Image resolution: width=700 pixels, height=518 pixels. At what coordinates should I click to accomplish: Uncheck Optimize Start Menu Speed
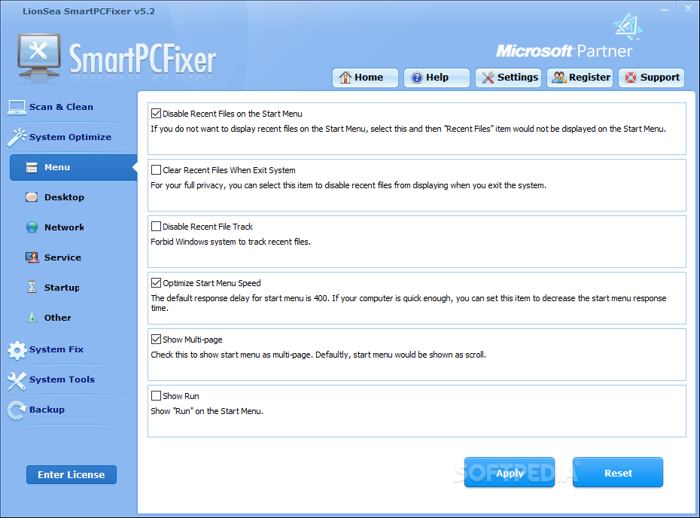point(157,282)
